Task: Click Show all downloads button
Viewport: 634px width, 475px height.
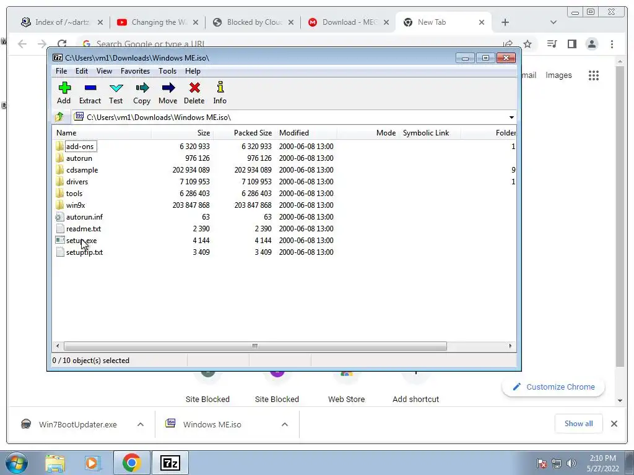Action: [x=579, y=424]
